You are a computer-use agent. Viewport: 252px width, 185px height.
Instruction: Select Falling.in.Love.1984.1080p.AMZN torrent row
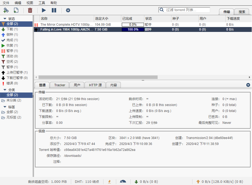click(143, 29)
